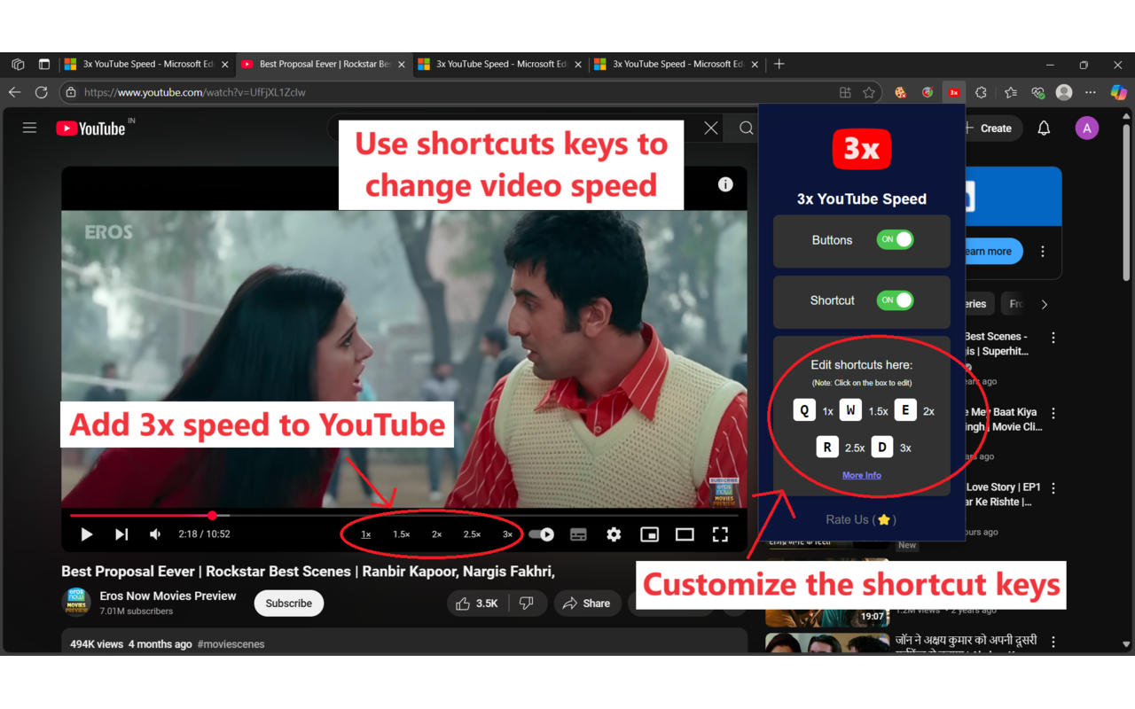Open Copilot from the toolbar
Viewport: 1135px width, 709px height.
click(x=1119, y=92)
